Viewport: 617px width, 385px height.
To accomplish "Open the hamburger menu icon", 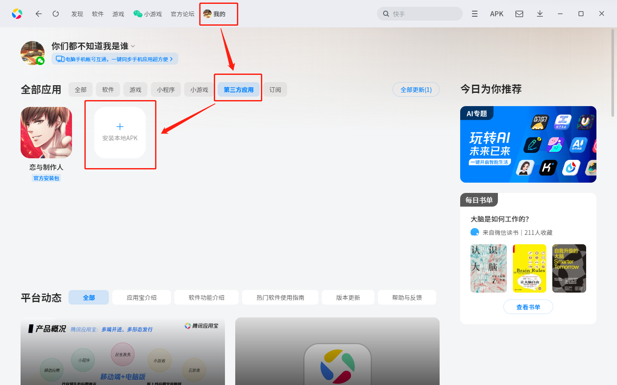I will pos(474,13).
